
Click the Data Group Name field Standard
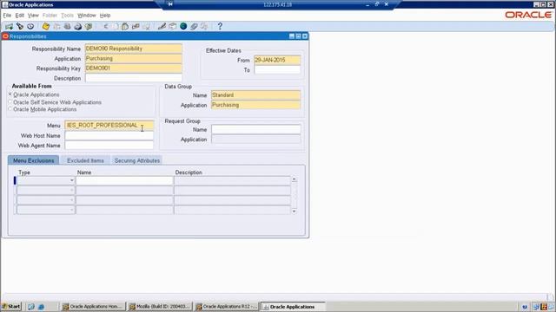coord(255,94)
